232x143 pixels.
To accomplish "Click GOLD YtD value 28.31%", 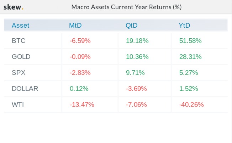I will click(190, 57).
